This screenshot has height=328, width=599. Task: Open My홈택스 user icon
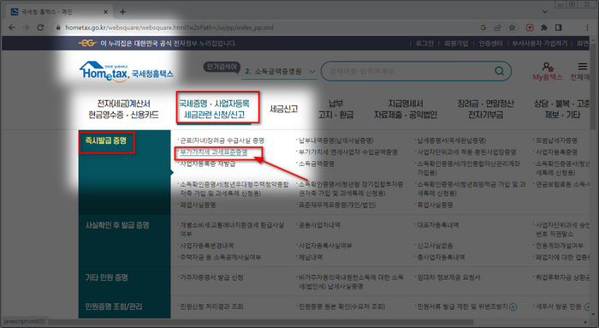(548, 71)
